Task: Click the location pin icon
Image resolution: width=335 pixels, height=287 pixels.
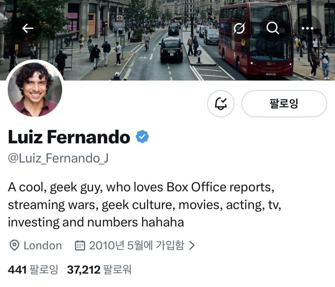Action: tap(14, 246)
